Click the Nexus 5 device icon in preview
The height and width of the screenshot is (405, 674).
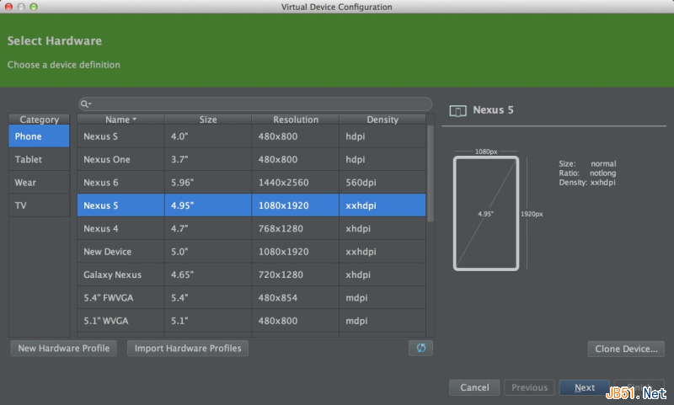tap(458, 110)
